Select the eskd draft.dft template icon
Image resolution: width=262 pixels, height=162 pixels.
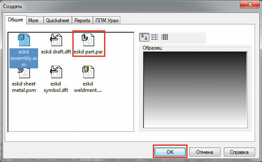(x=56, y=40)
